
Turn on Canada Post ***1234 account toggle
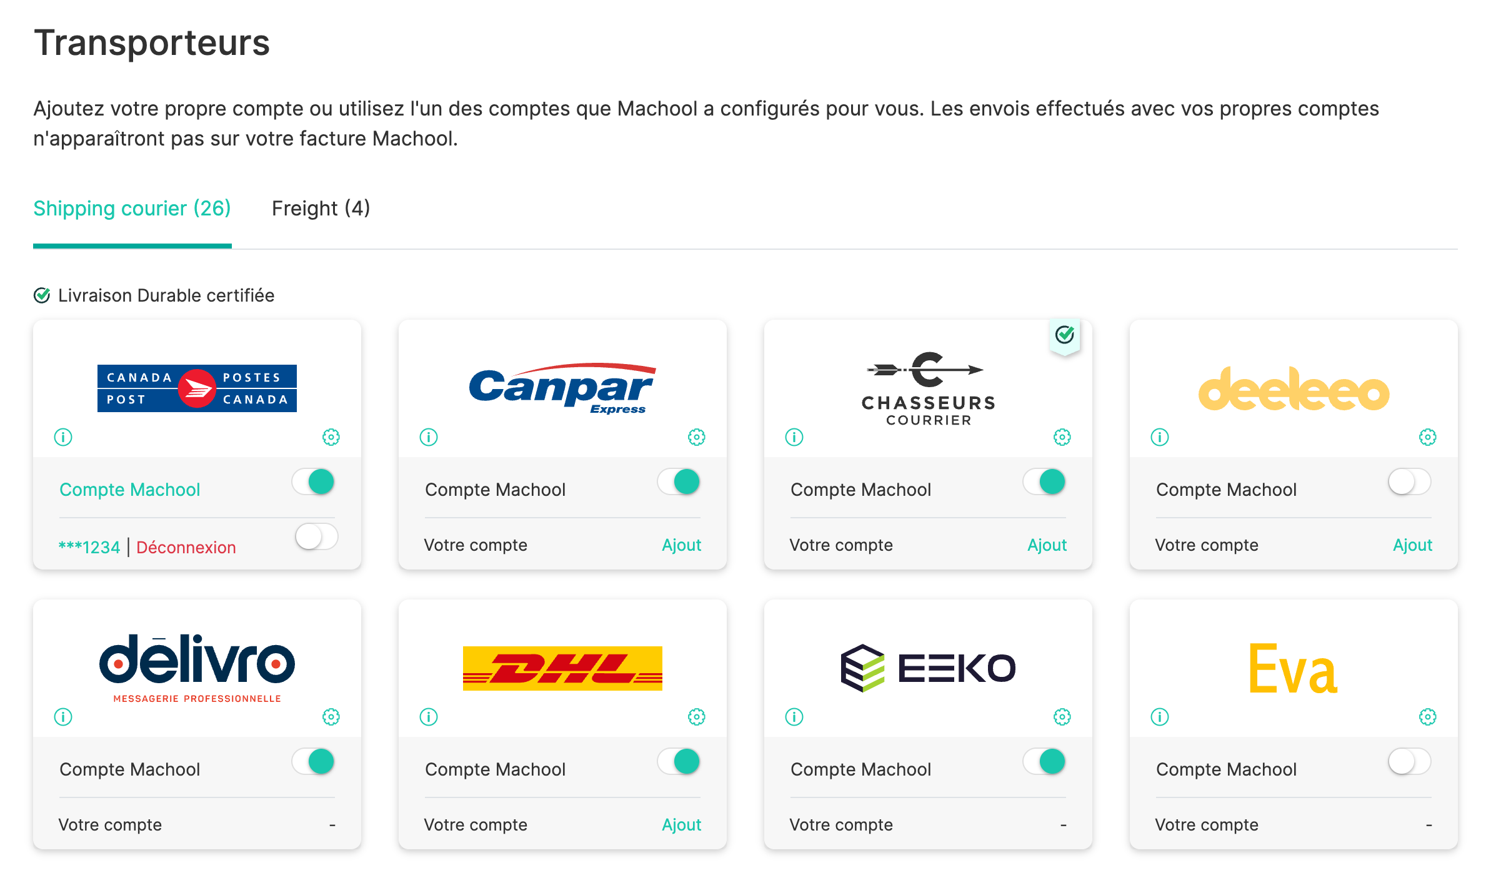point(317,537)
